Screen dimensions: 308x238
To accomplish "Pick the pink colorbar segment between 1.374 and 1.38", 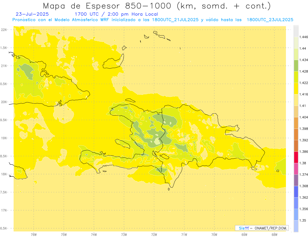I will click(x=296, y=169).
